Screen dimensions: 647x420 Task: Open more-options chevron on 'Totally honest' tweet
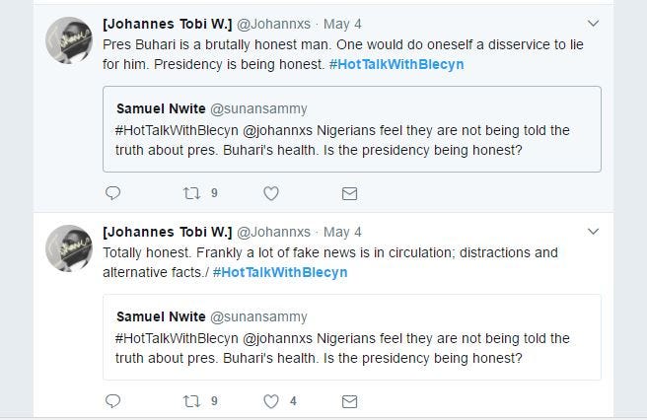(x=593, y=232)
